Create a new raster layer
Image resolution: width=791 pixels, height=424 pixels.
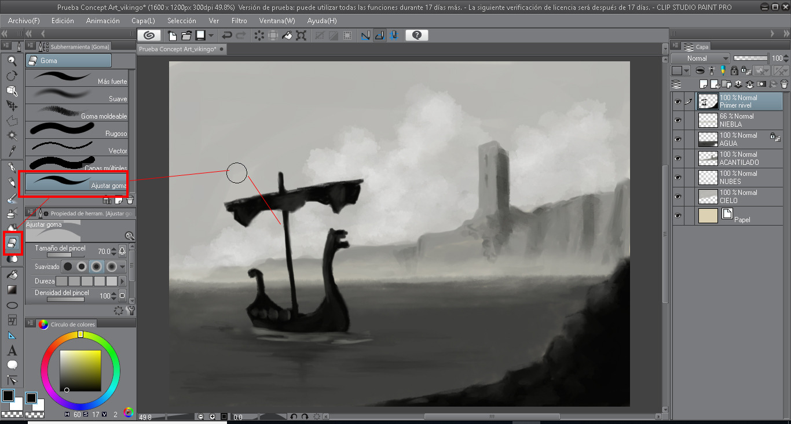tap(705, 84)
